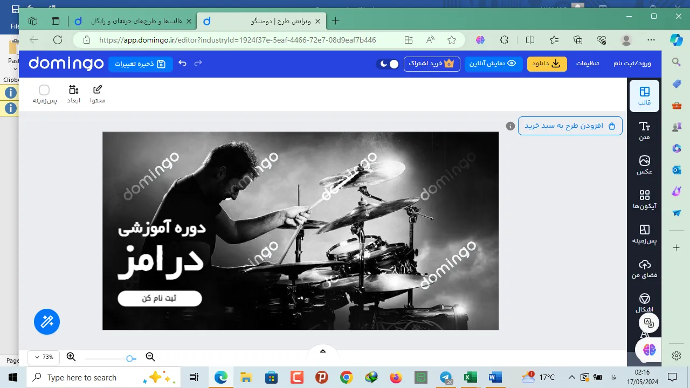Open Telegram from the taskbar
Viewport: 690px width, 388px height.
point(446,377)
